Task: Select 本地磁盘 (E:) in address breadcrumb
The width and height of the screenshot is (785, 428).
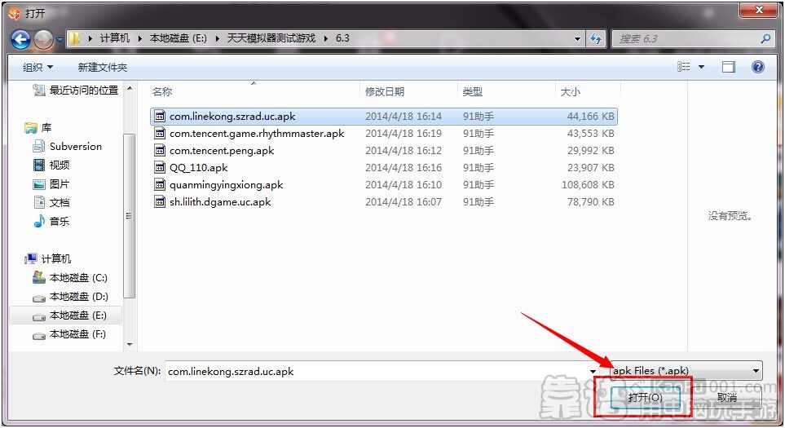Action: 179,38
